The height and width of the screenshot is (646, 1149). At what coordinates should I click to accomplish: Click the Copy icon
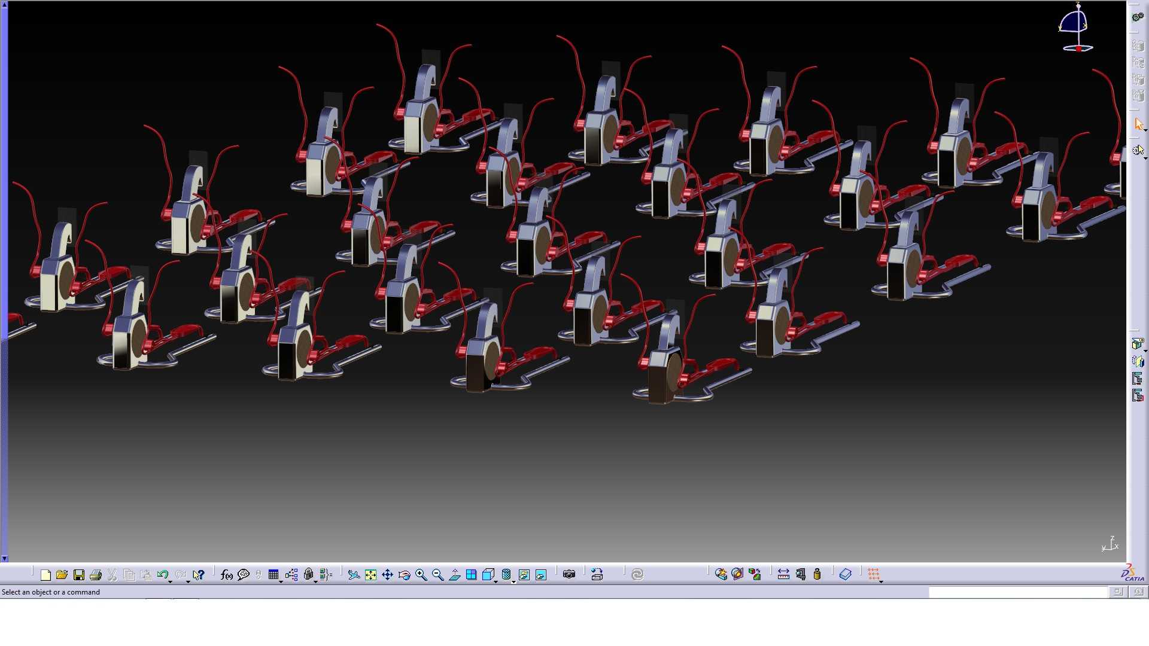pos(129,575)
